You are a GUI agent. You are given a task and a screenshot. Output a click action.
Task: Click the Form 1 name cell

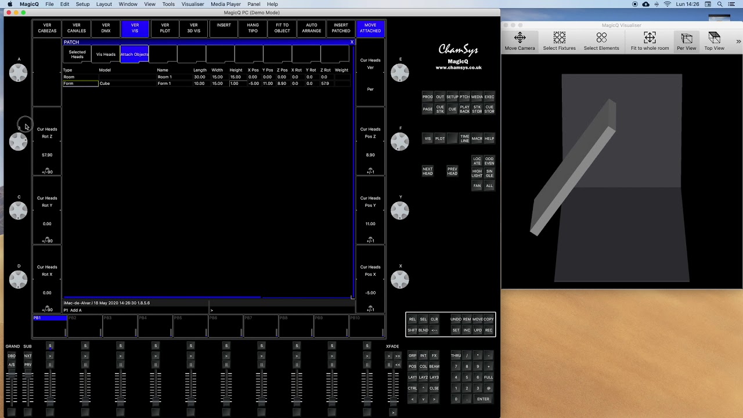tap(174, 84)
